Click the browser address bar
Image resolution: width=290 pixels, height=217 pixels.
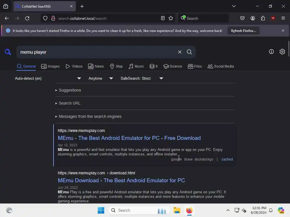(107, 18)
